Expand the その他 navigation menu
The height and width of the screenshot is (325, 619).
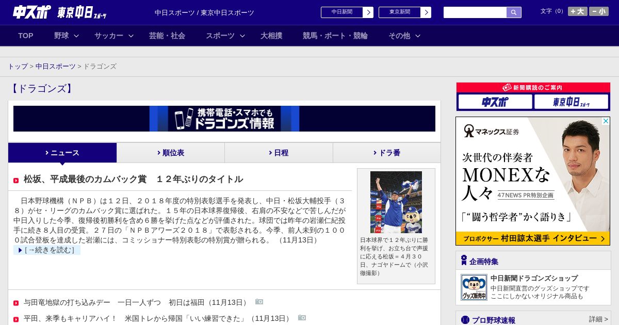tap(404, 36)
